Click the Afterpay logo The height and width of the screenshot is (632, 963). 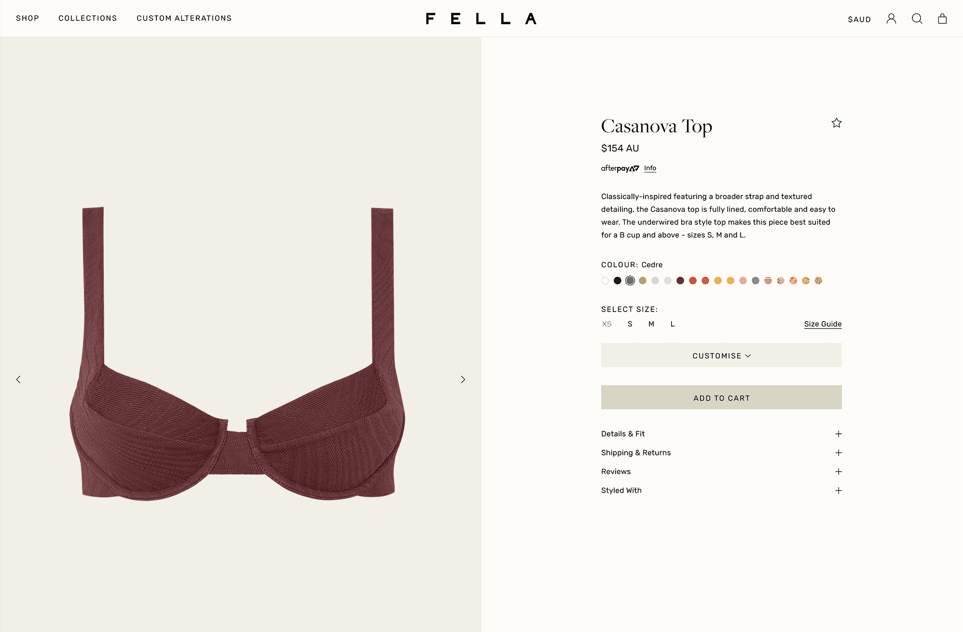pyautogui.click(x=620, y=168)
